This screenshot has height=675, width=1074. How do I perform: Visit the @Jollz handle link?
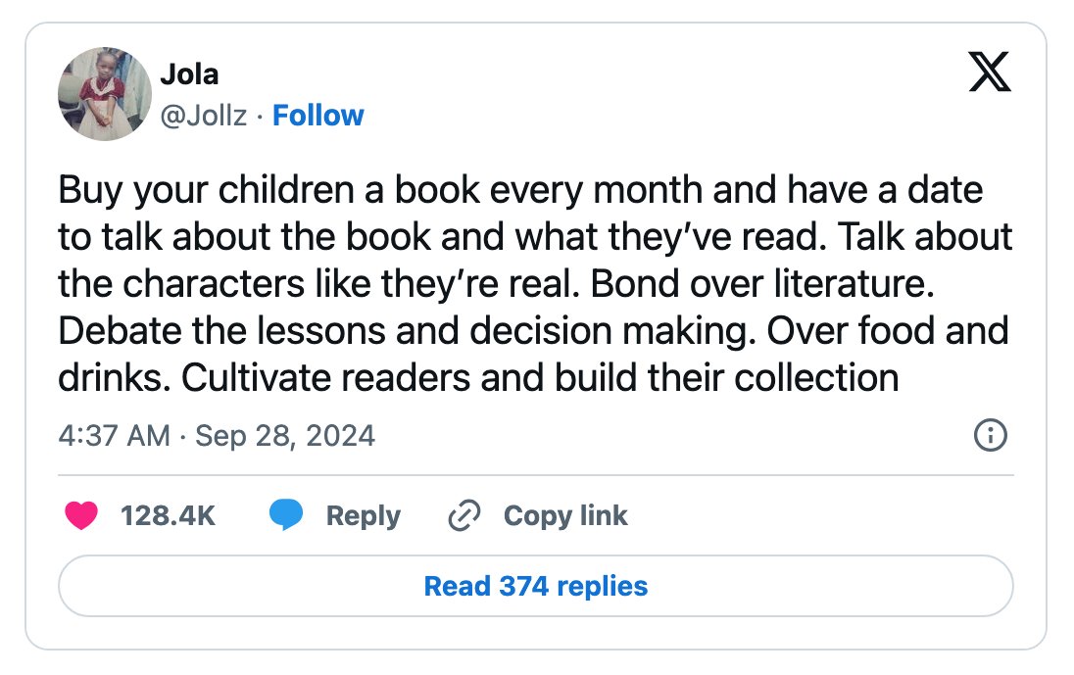[204, 116]
